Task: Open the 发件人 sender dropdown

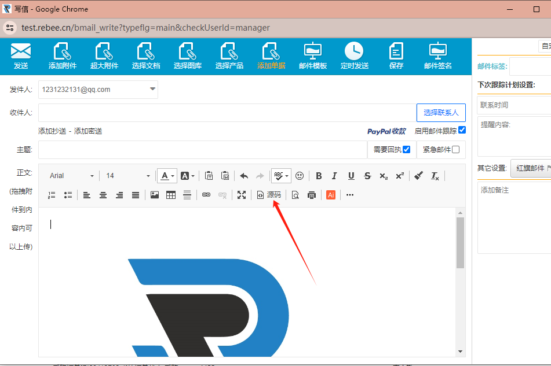Action: coord(98,90)
